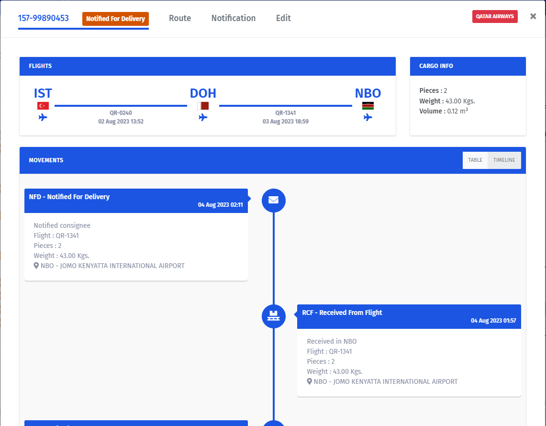
Task: Click timestamp 04 Aug 2023 02:11
Action: pyautogui.click(x=221, y=205)
